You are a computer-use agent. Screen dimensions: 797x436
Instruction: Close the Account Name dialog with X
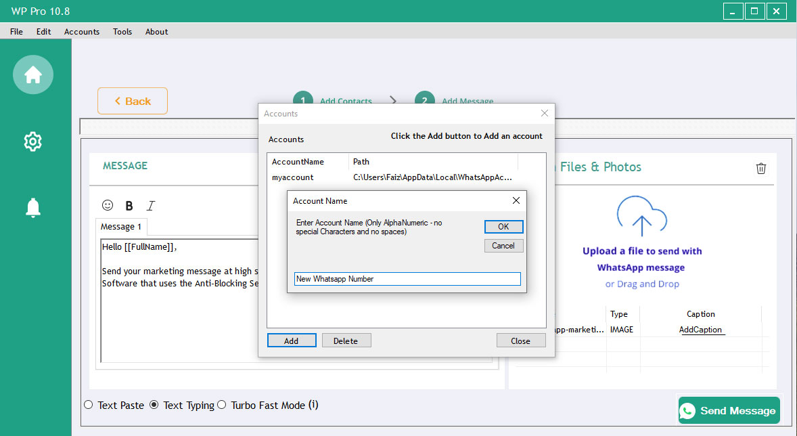pyautogui.click(x=516, y=200)
